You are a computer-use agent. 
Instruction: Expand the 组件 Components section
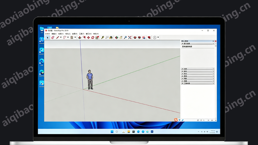[x=182, y=71]
